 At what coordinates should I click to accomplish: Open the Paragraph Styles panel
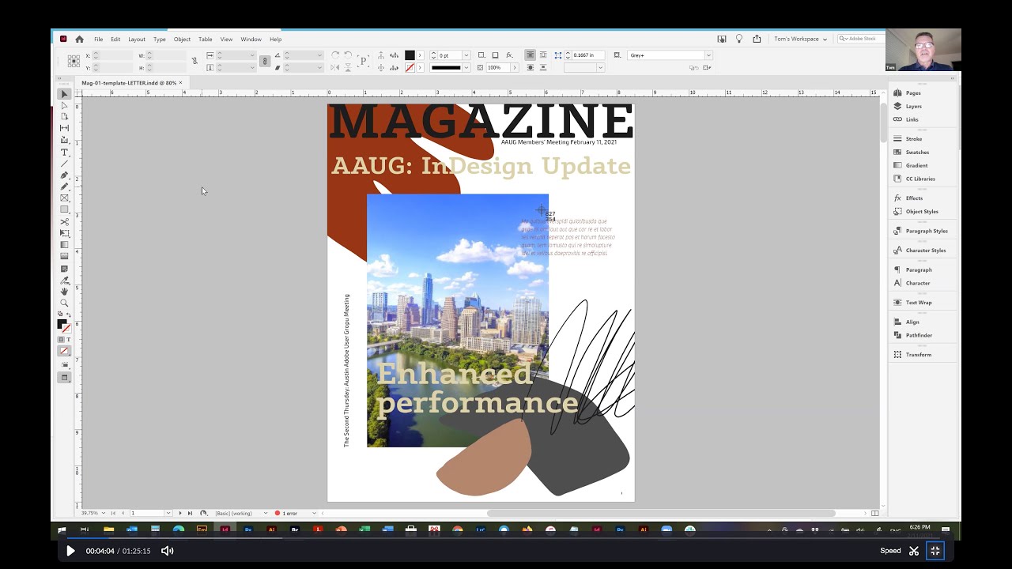927,231
